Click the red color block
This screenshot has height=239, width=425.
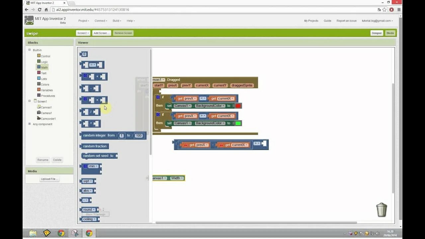(x=238, y=106)
